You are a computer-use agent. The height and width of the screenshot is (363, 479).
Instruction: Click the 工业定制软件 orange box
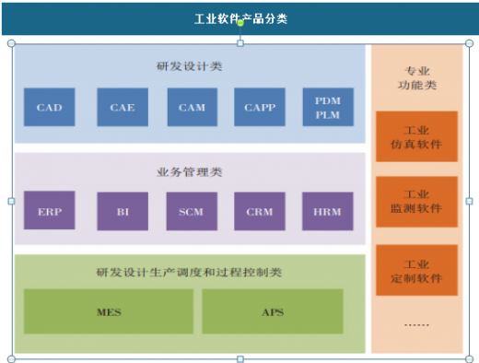click(416, 270)
